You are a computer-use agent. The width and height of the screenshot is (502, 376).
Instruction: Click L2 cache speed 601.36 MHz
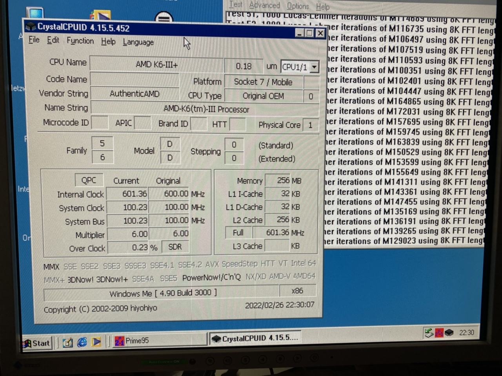[x=271, y=232]
